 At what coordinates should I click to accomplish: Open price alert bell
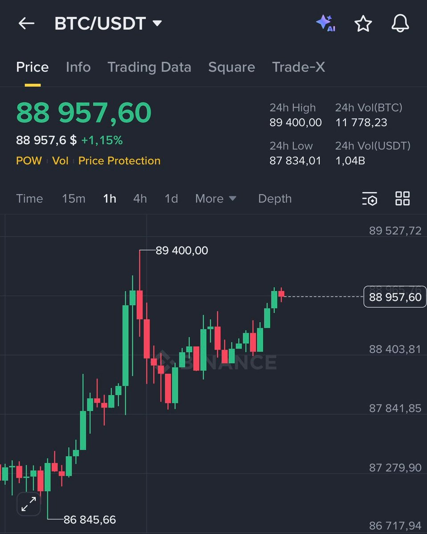400,24
